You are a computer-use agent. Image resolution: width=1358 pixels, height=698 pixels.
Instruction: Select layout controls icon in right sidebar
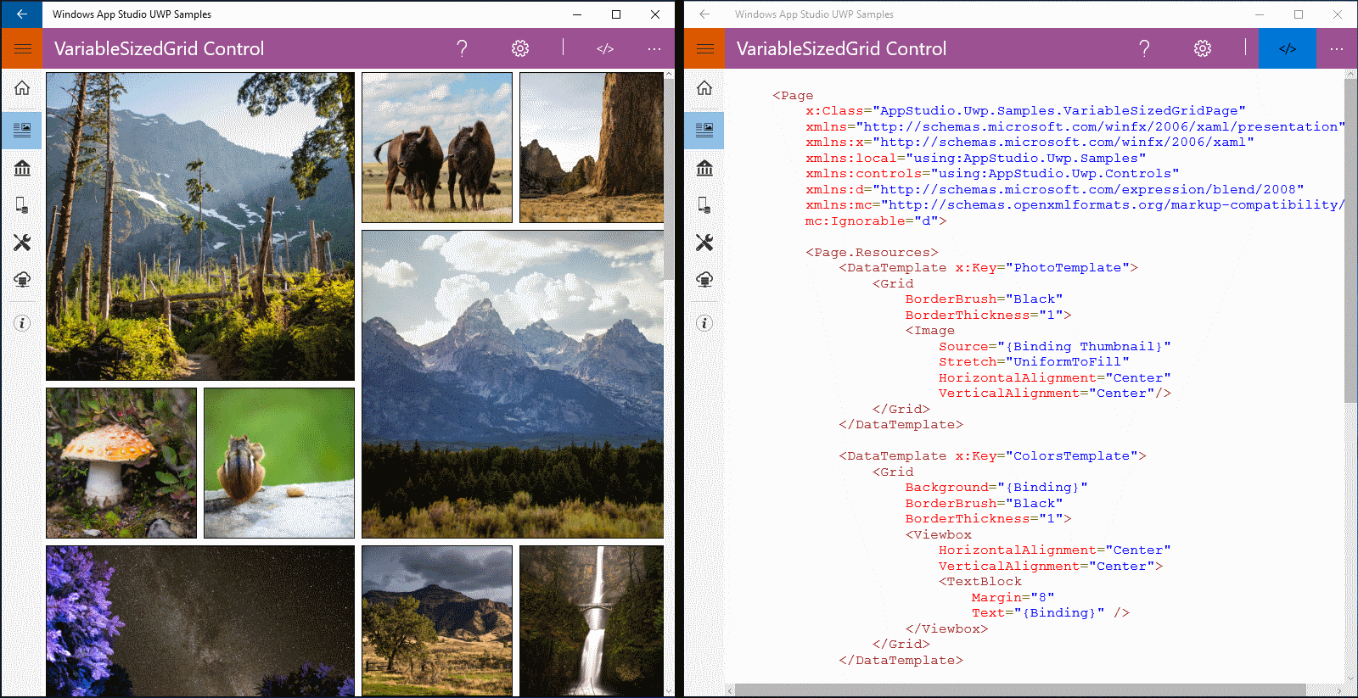[x=704, y=130]
